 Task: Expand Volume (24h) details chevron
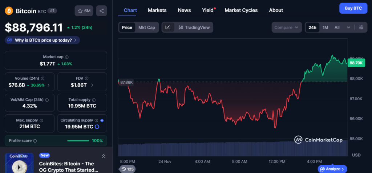coord(49,85)
